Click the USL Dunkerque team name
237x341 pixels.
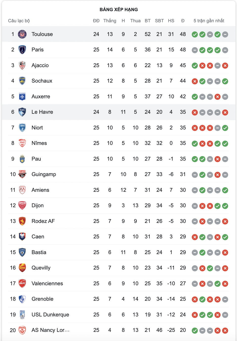point(50,315)
